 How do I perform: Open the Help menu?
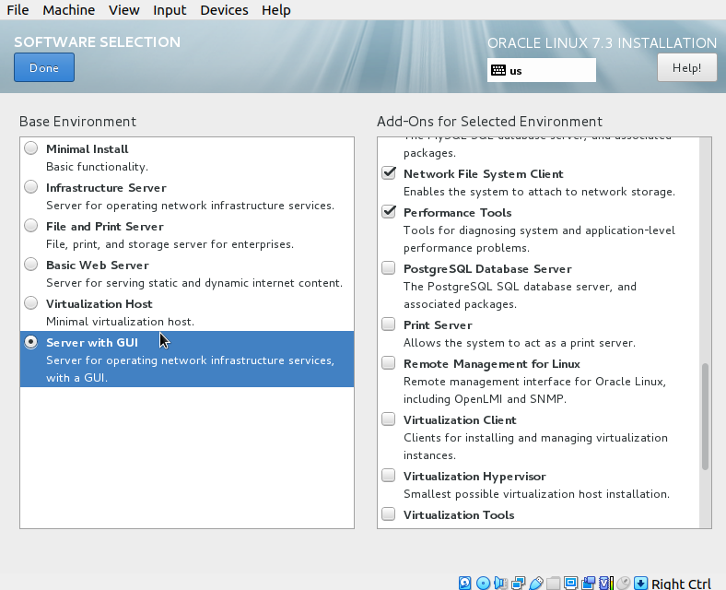point(276,10)
